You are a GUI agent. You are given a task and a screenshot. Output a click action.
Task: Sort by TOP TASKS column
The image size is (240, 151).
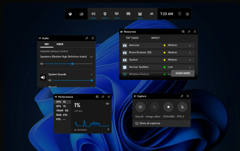point(132,38)
